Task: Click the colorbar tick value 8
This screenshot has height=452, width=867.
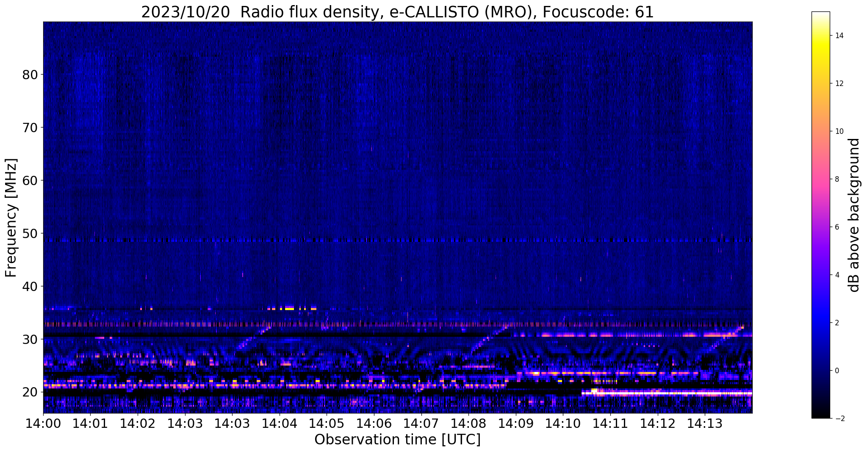Action: pos(837,179)
